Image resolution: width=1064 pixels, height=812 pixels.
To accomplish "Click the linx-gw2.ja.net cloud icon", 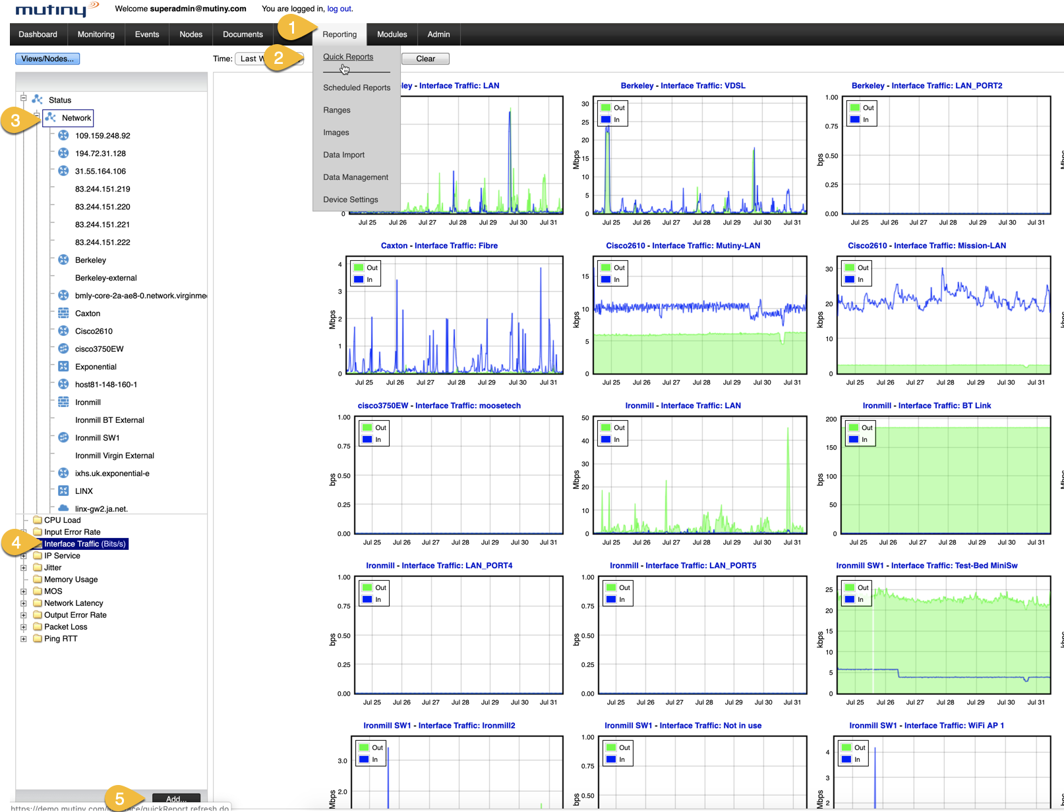I will point(63,508).
